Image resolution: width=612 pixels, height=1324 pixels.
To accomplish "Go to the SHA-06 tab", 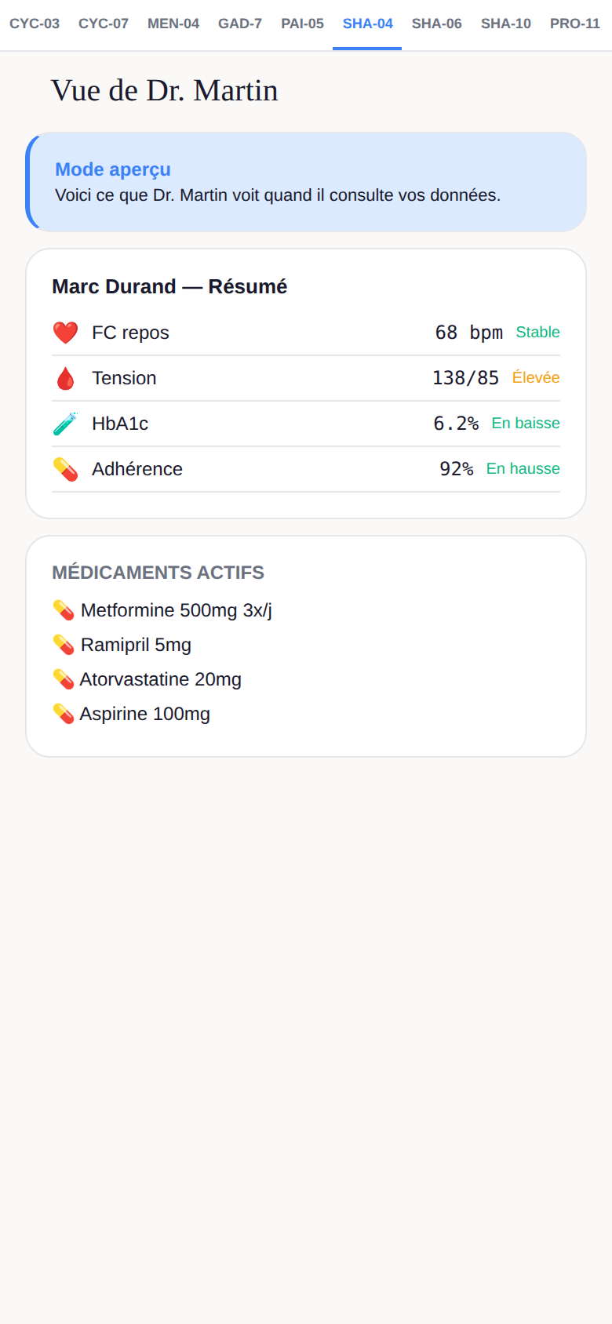I will pos(437,24).
